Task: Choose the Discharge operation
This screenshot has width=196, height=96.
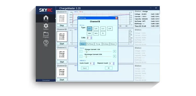Action: tap(106, 44)
